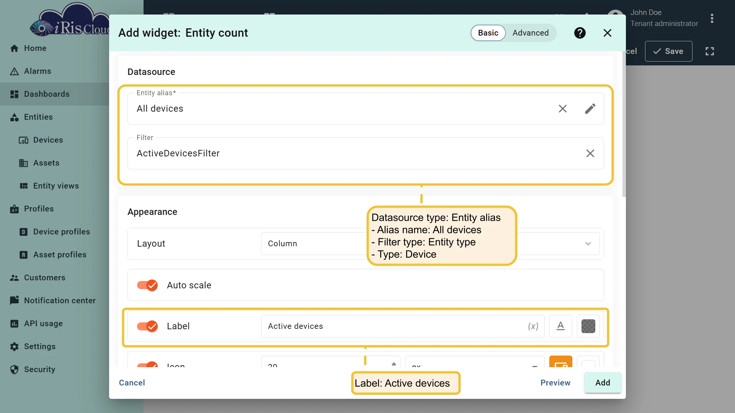Click the Security shield icon
The image size is (735, 413).
[x=15, y=369]
